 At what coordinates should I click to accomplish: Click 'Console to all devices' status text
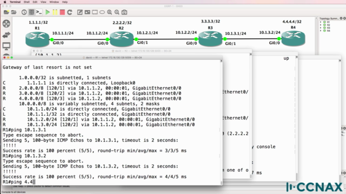[x=14, y=192]
